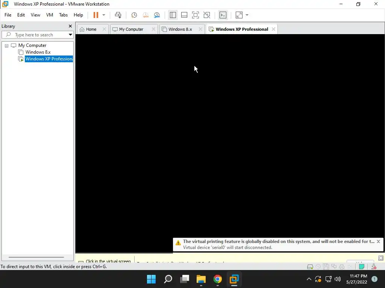Toggle the thumbnail bar view
385x288 pixels.
[184, 15]
